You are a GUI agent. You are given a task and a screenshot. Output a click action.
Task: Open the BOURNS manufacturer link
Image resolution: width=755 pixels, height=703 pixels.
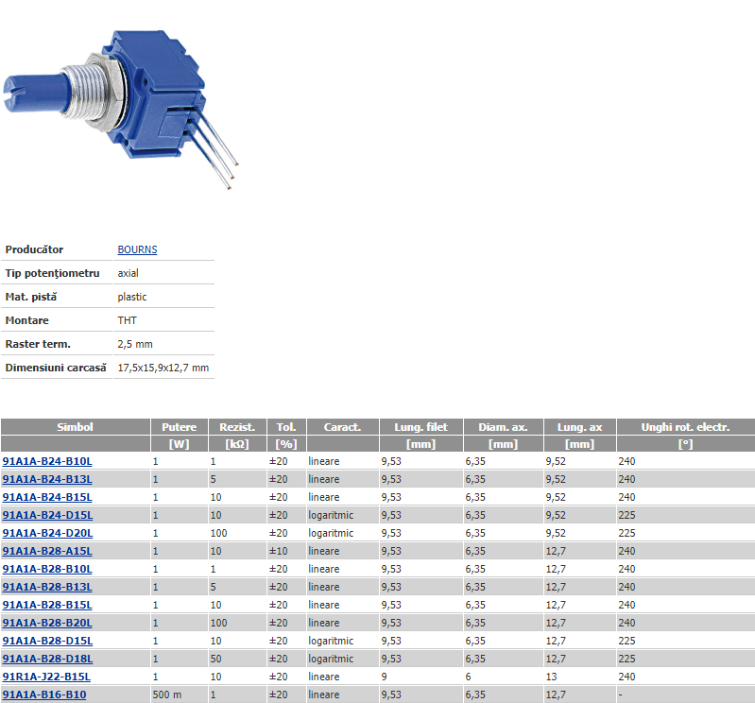(137, 249)
